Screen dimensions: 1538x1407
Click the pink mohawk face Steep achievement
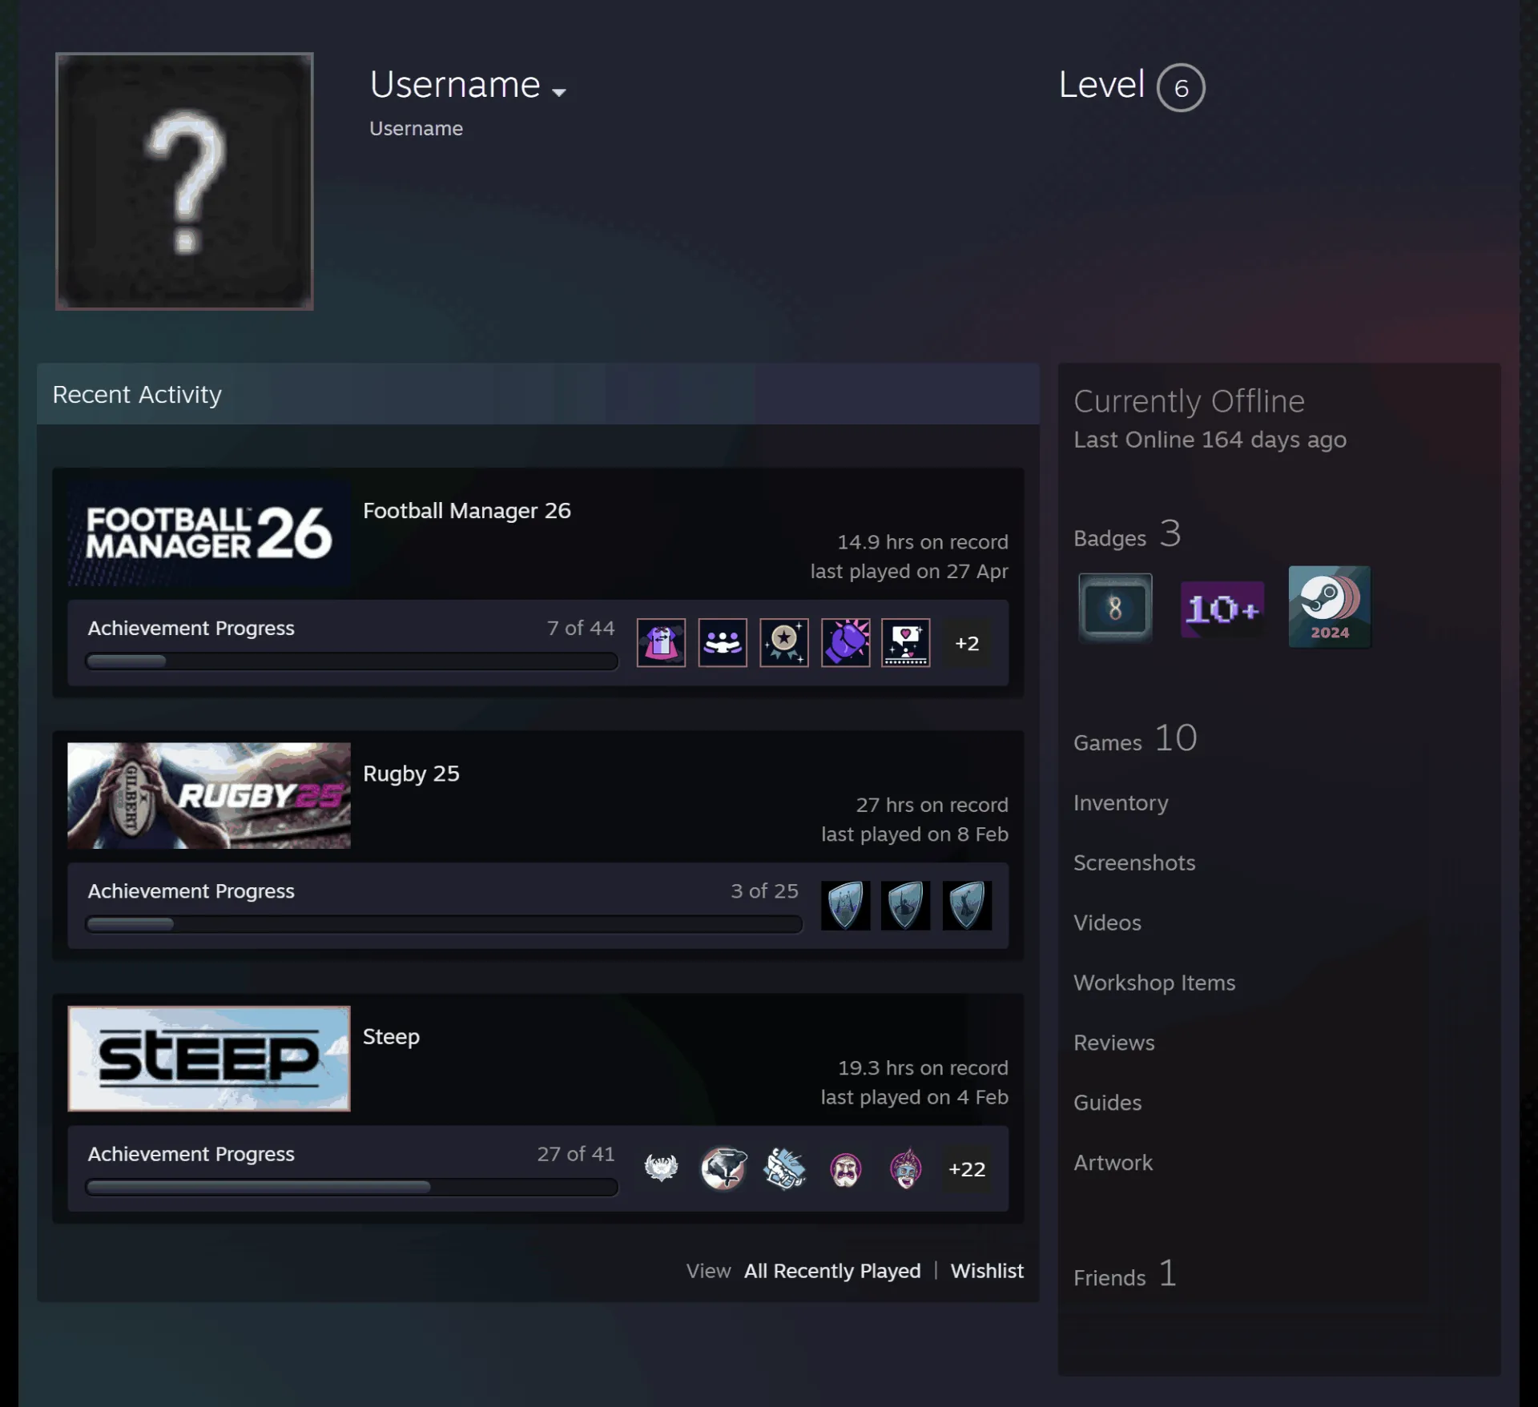click(x=906, y=1168)
